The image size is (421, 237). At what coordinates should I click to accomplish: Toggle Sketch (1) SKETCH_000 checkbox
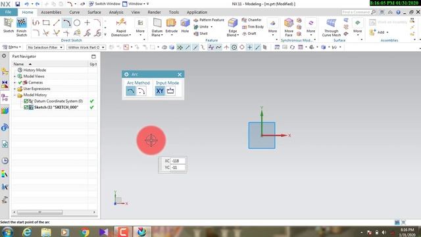tap(26, 107)
